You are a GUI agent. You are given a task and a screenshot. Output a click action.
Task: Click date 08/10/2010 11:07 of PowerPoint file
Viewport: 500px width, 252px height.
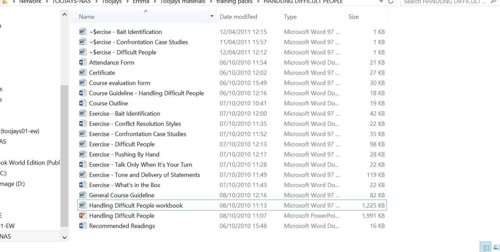click(243, 215)
